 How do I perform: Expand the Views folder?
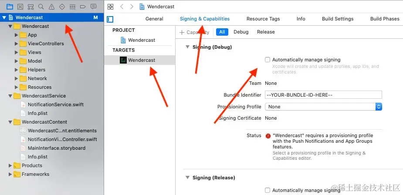pos(17,52)
